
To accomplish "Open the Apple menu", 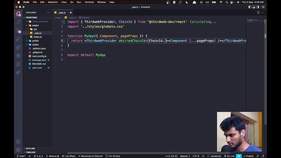I will click(x=18, y=2).
